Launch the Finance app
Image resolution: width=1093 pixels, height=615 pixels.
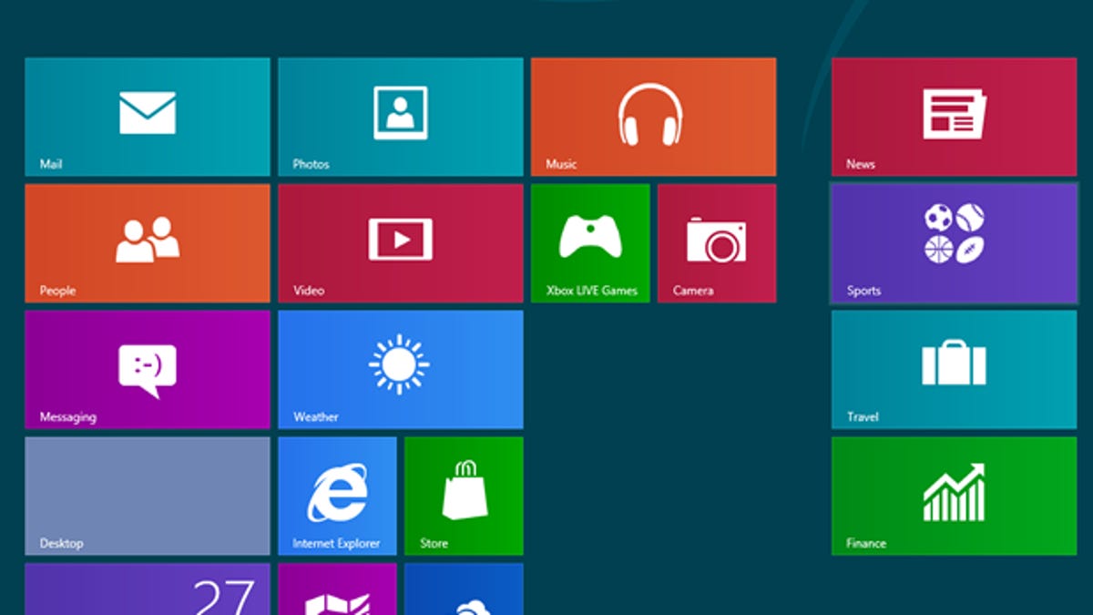[953, 497]
